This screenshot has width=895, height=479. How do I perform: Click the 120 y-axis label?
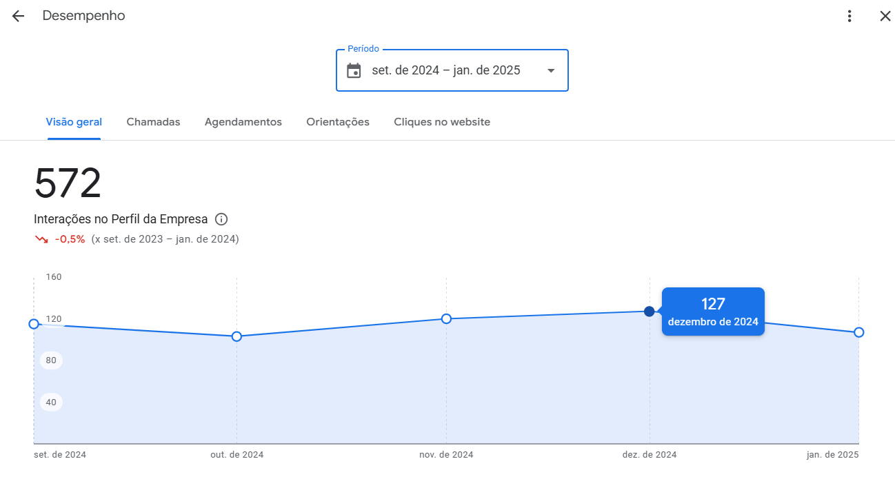pyautogui.click(x=54, y=319)
